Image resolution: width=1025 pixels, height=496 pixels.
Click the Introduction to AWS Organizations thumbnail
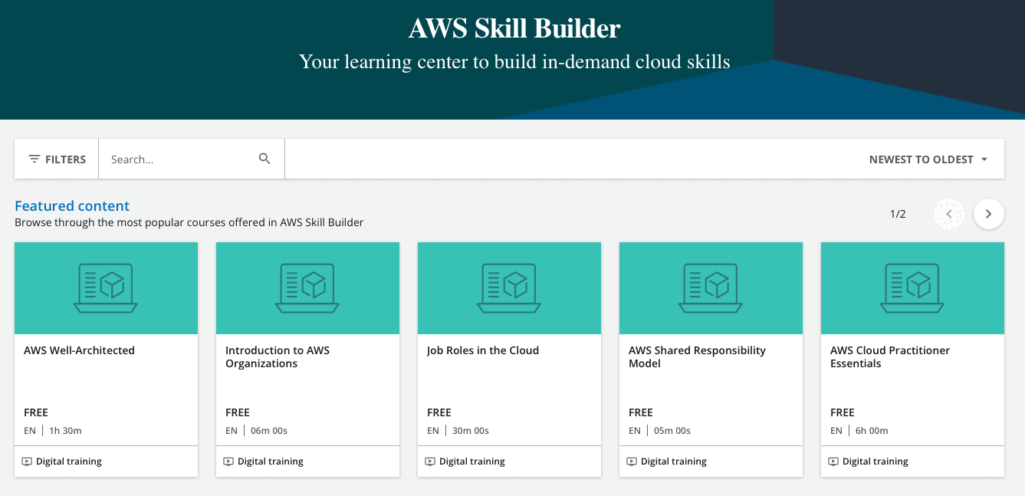[x=307, y=287]
